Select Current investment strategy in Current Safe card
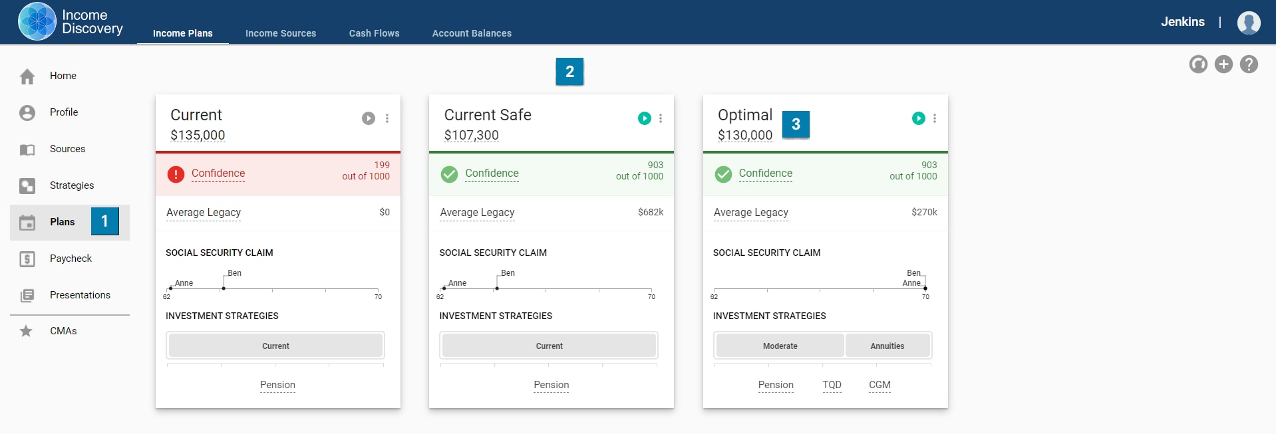The width and height of the screenshot is (1276, 434). click(549, 346)
